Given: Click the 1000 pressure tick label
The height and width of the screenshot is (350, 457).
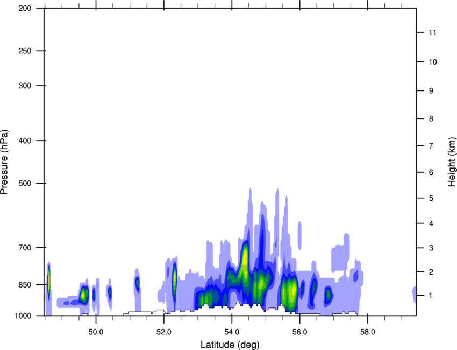Looking at the screenshot, I should click(x=23, y=316).
